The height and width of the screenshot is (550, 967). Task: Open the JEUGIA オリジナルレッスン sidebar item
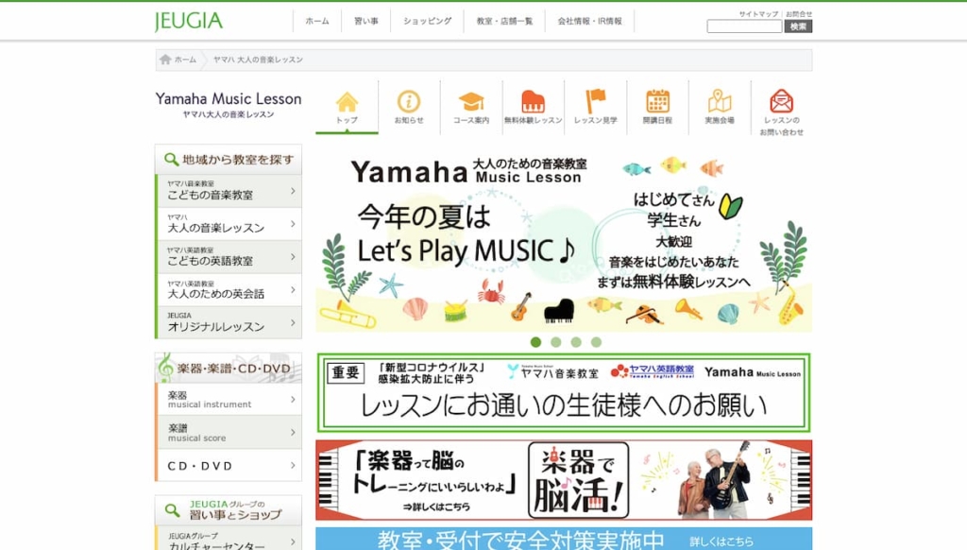[x=229, y=322]
